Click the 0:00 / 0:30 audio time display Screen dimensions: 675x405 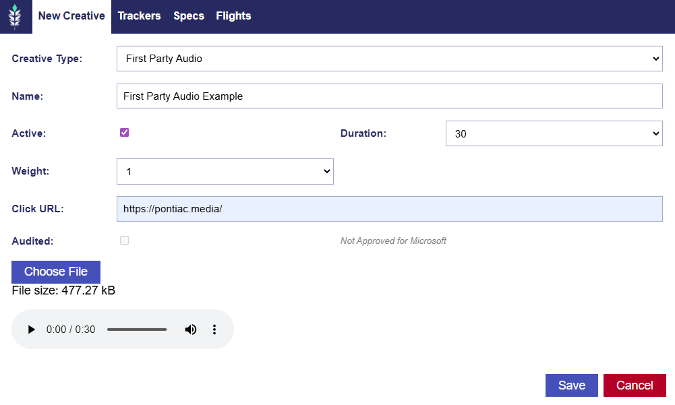71,330
